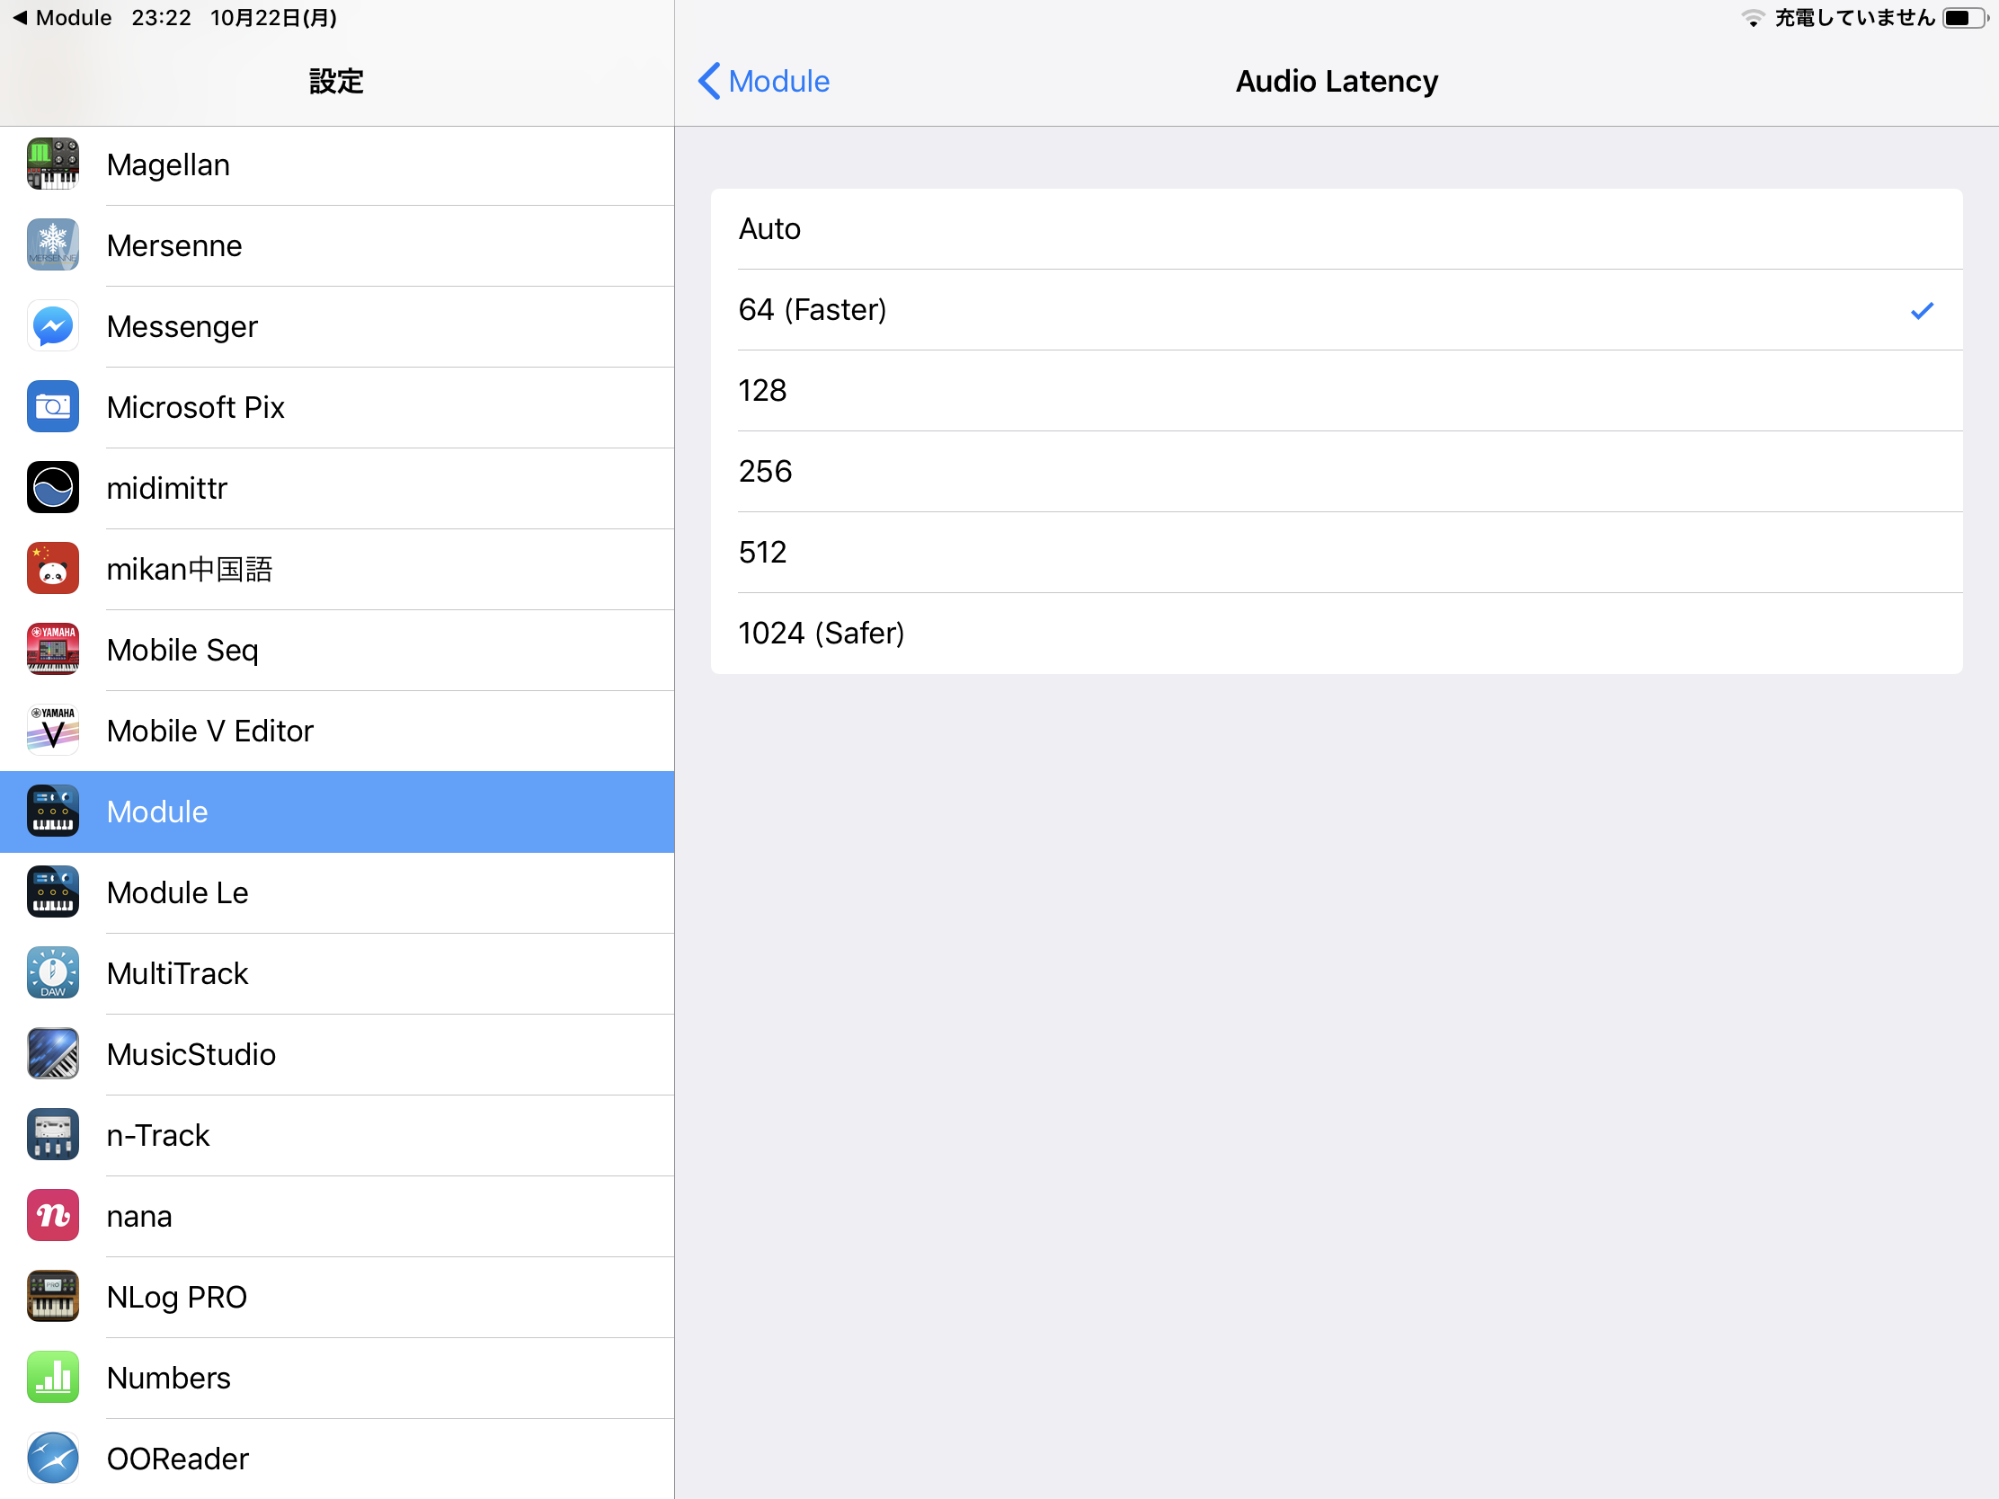Tap the Mobile Seq Yamaha icon
Screen dimensions: 1999x1499
click(52, 650)
